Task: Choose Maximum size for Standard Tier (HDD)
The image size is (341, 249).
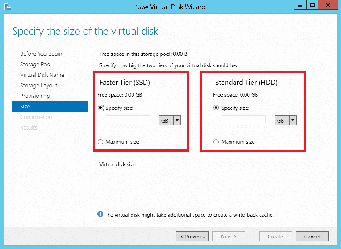Action: coord(216,142)
